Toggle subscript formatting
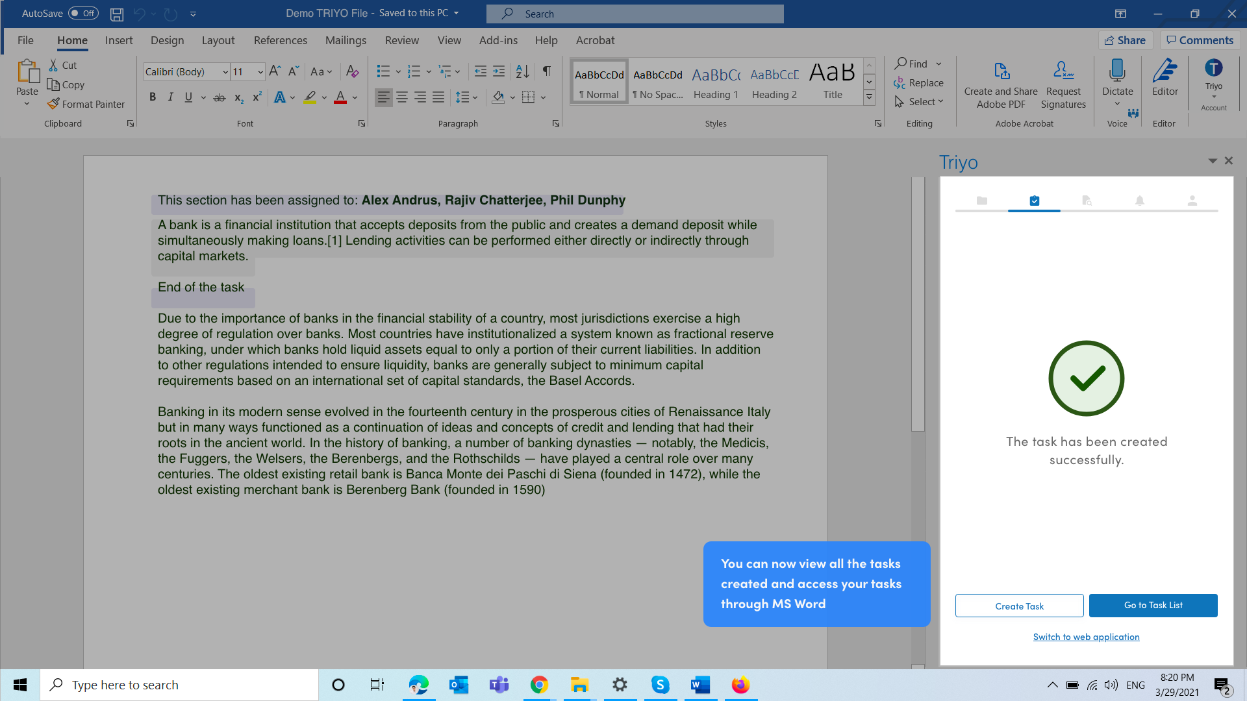Viewport: 1247px width, 701px height. tap(238, 97)
